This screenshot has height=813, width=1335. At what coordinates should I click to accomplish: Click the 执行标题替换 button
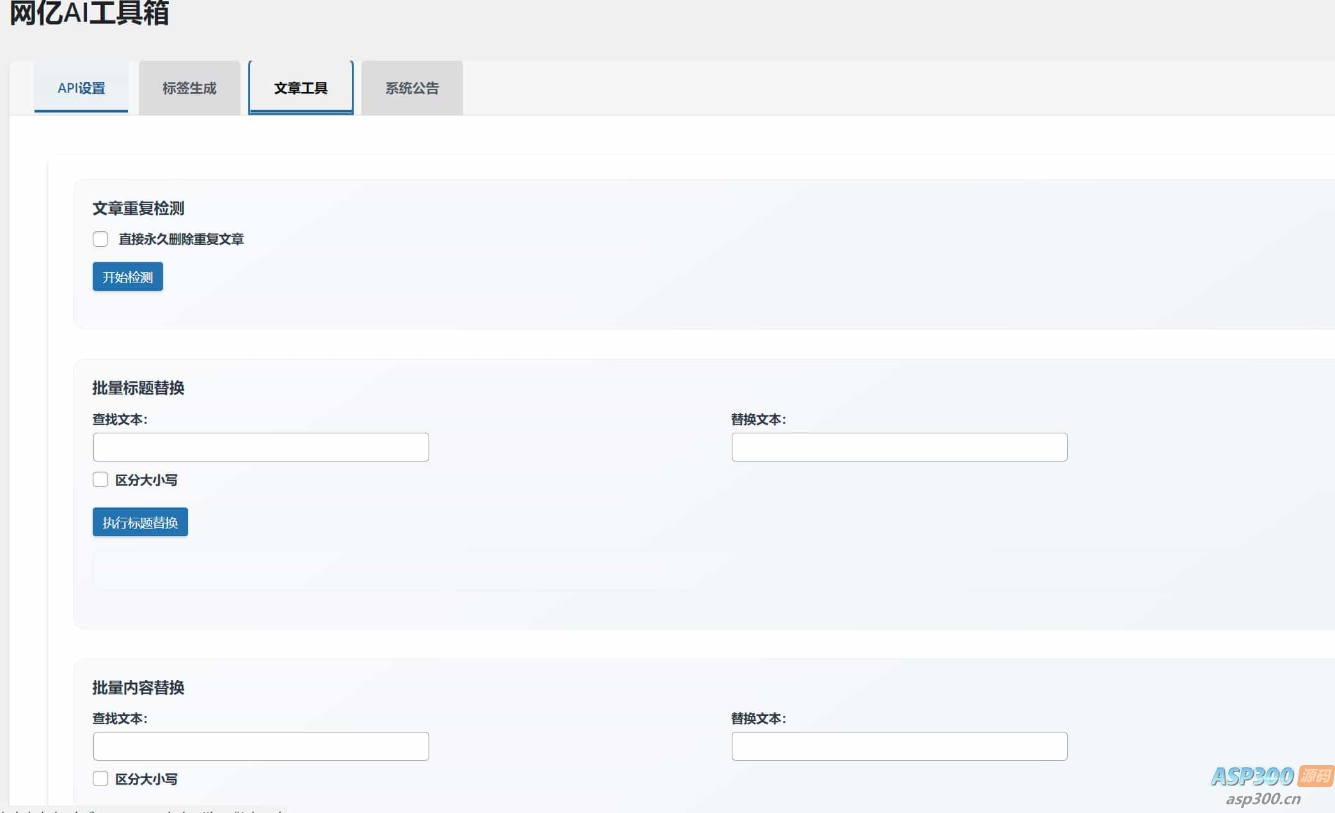click(x=140, y=522)
